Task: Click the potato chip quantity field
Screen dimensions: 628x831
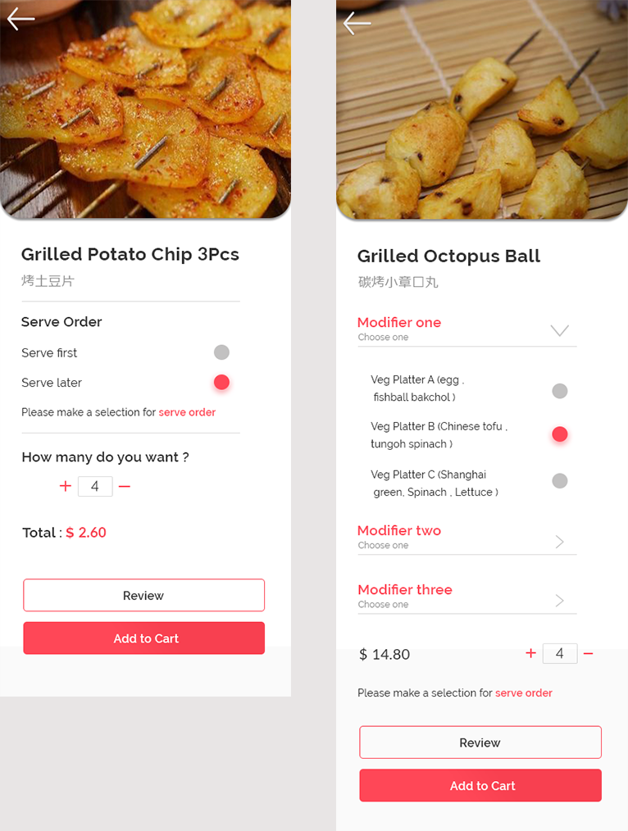Action: [x=95, y=486]
